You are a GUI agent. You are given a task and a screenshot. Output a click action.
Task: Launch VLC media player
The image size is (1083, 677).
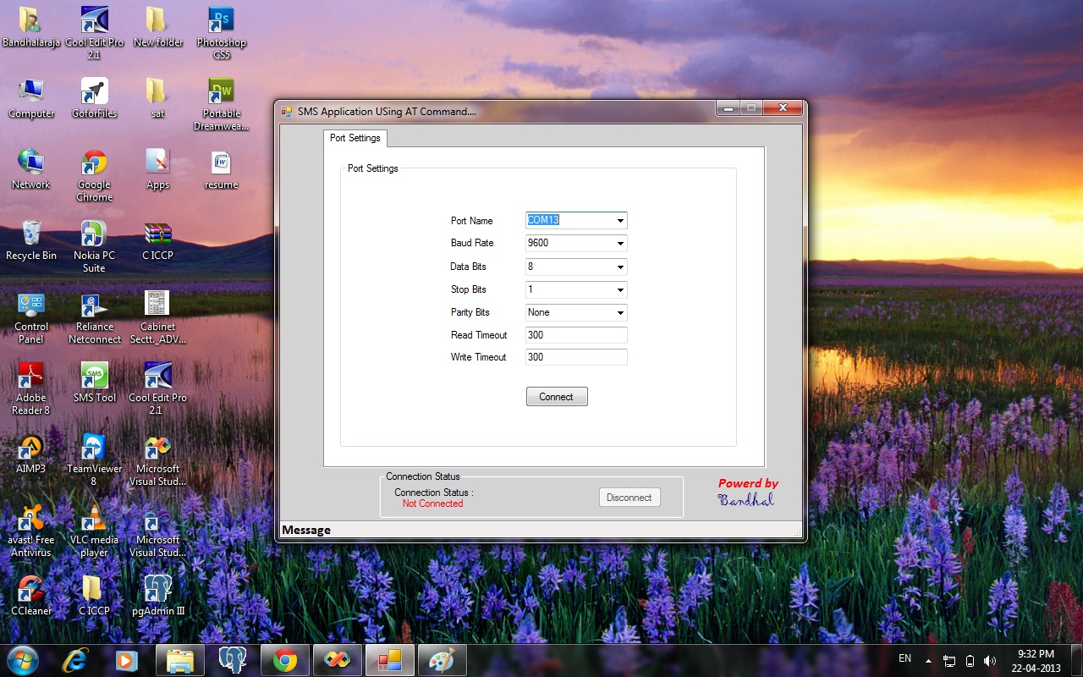tap(93, 518)
